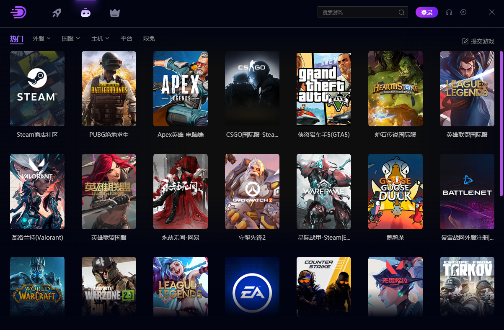Switch to the 限免 tab
The width and height of the screenshot is (504, 330).
coord(149,38)
